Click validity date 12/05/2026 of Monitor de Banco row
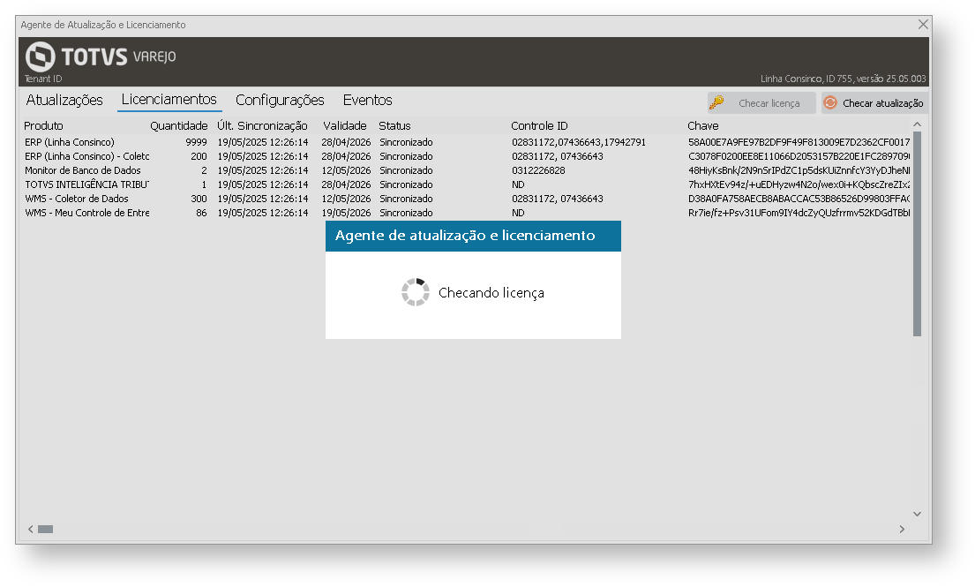Image resolution: width=975 pixels, height=587 pixels. (346, 170)
